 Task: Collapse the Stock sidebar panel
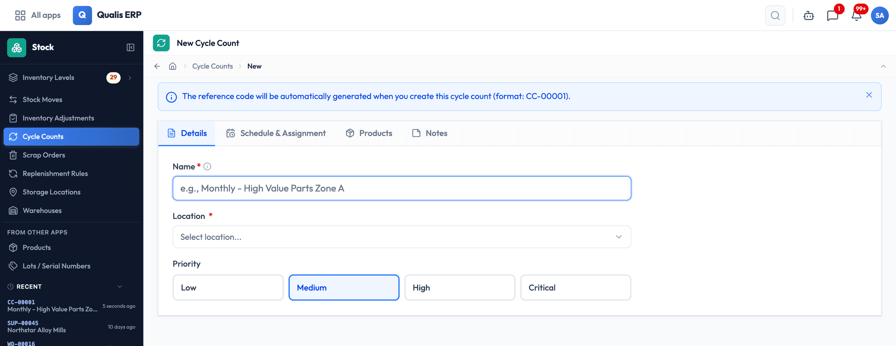[130, 47]
